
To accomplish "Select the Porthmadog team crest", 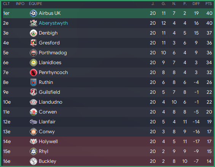I will pyautogui.click(x=33, y=53).
